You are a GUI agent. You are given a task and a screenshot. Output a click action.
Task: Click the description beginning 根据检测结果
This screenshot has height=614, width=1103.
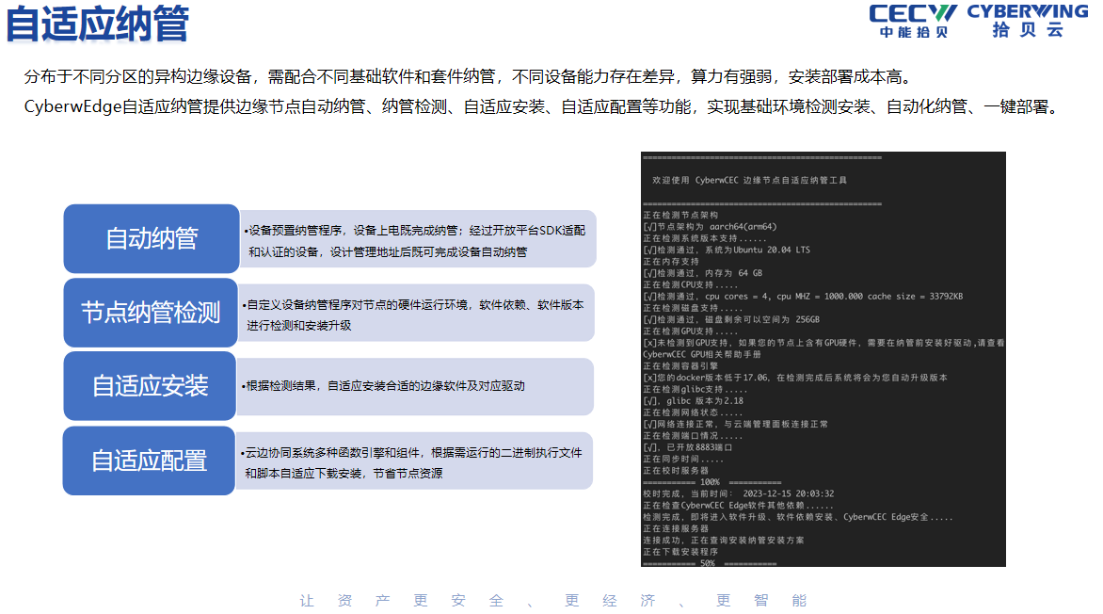point(383,386)
